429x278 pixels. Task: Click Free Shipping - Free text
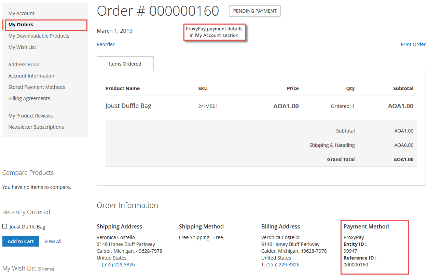(201, 237)
